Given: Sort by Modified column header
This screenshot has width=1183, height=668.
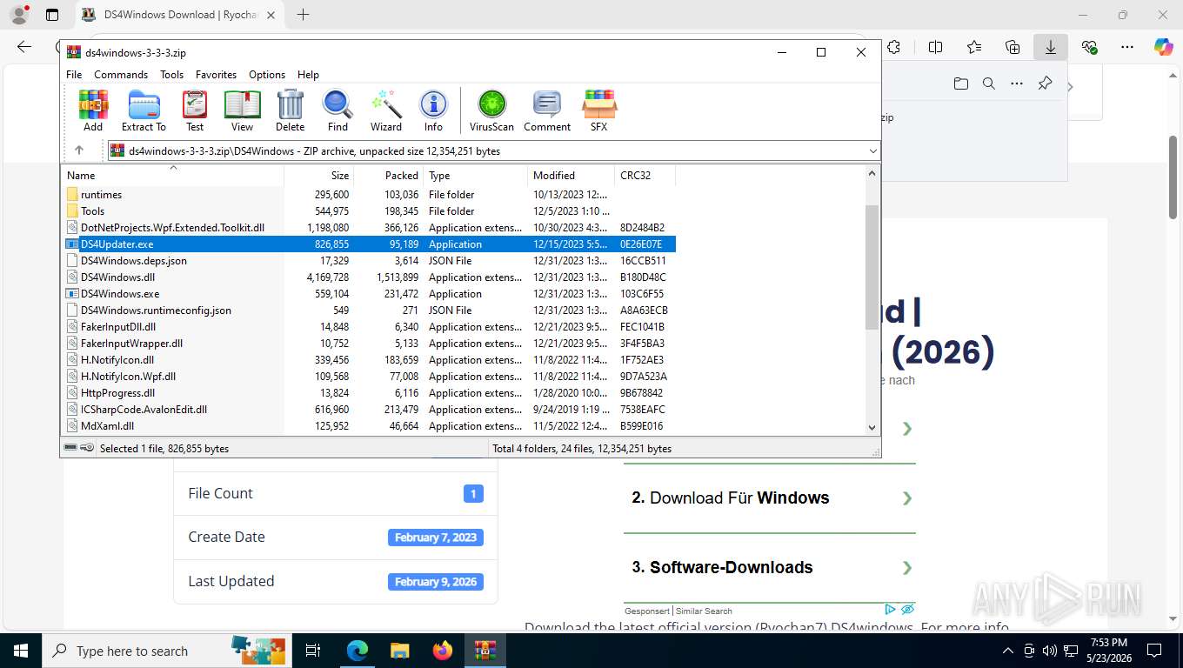Looking at the screenshot, I should pos(571,175).
